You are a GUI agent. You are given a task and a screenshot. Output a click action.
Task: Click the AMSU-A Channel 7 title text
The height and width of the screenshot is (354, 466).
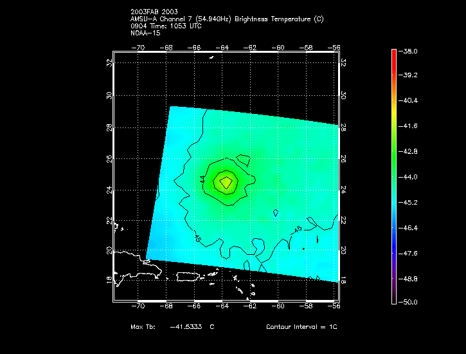pyautogui.click(x=227, y=19)
